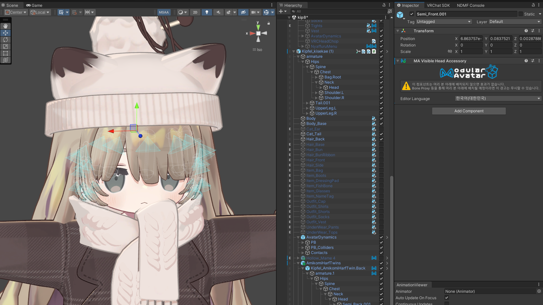The image size is (543, 305).
Task: Expand the Tail.001 tree node
Action: click(x=307, y=103)
